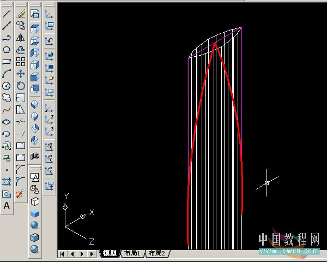Switch to Left view
The width and height of the screenshot is (327, 262).
(35, 53)
